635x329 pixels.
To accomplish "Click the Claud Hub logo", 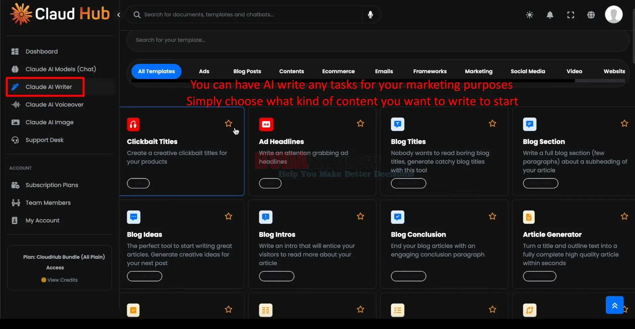I will click(x=60, y=14).
